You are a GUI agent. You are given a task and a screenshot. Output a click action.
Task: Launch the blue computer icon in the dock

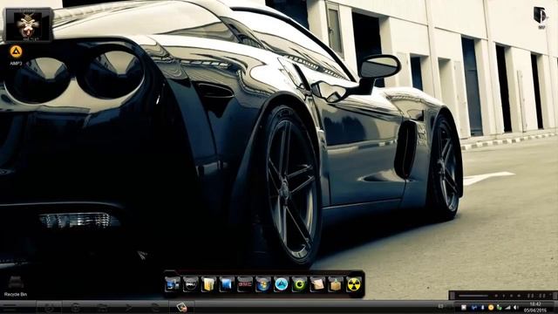coord(173,284)
